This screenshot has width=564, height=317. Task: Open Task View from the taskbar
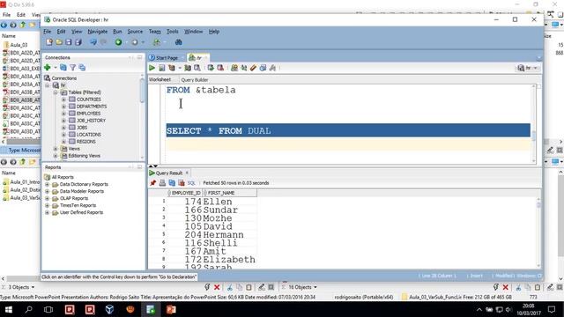[x=48, y=309]
